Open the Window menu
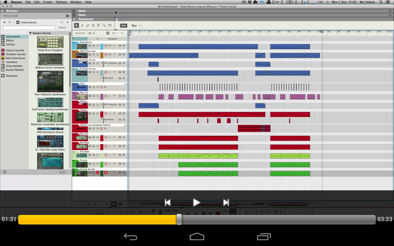The width and height of the screenshot is (394, 246). [76, 2]
